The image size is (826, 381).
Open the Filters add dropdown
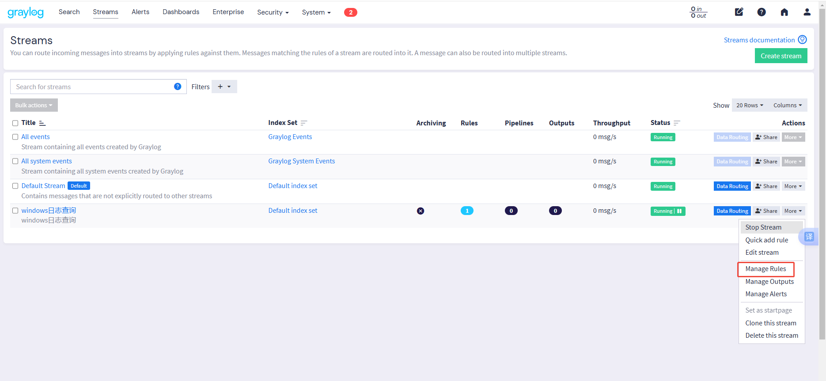224,87
